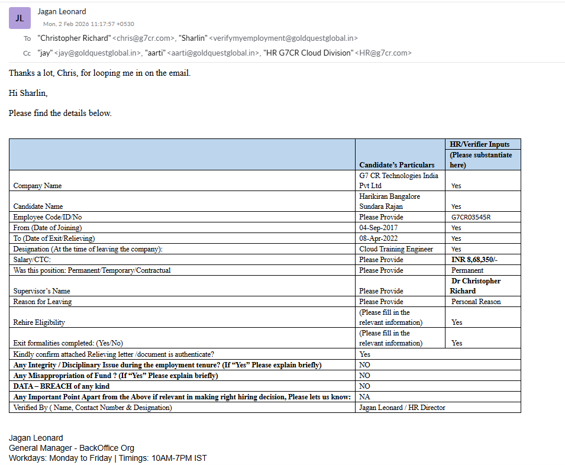This screenshot has height=465, width=565.
Task: Select the Personal Reason cell
Action: click(476, 302)
